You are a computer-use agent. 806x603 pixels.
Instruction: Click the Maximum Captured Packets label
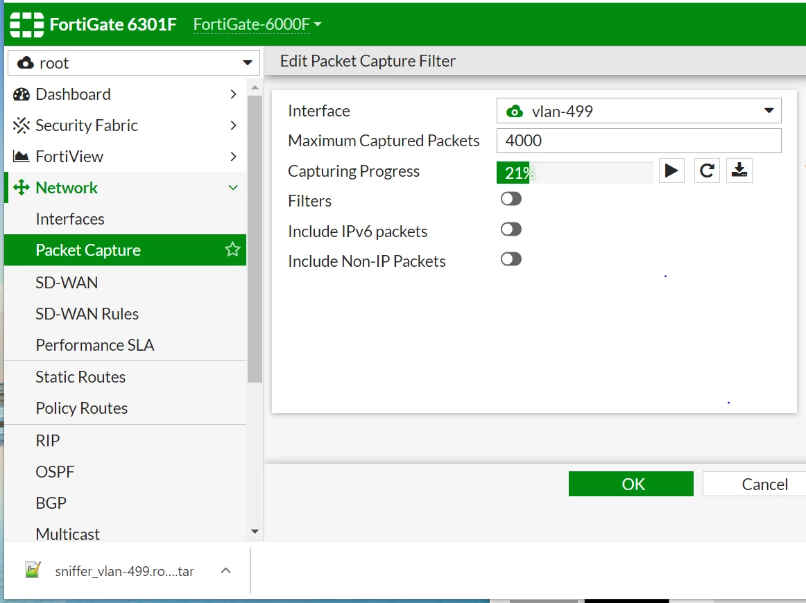(384, 141)
